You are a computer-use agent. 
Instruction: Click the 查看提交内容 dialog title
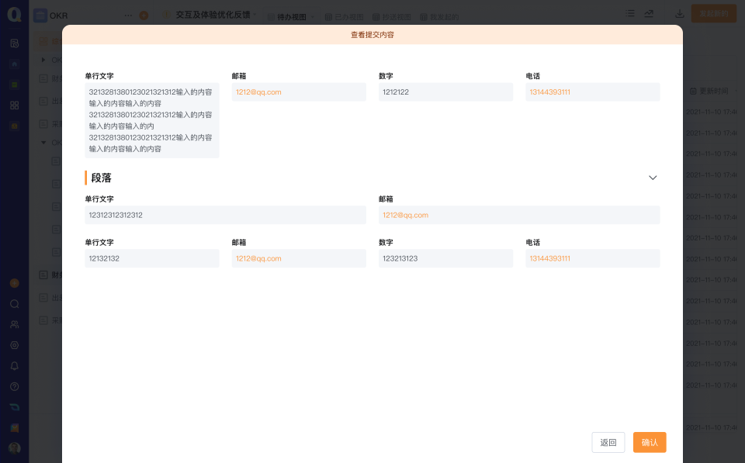(372, 35)
